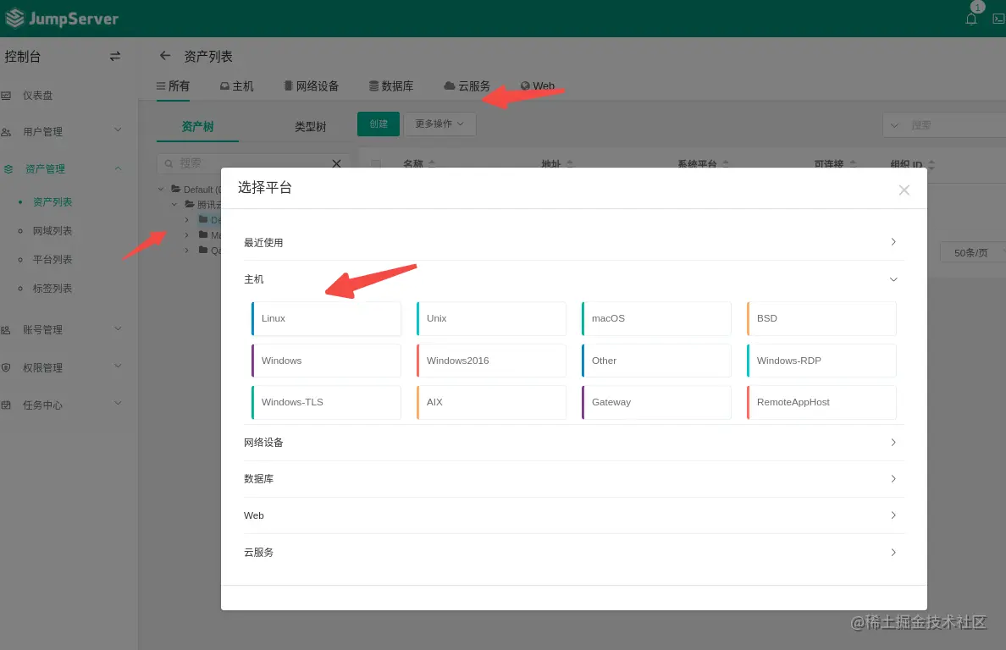Sort by 可连接 column arrow
The height and width of the screenshot is (650, 1006).
tap(853, 164)
